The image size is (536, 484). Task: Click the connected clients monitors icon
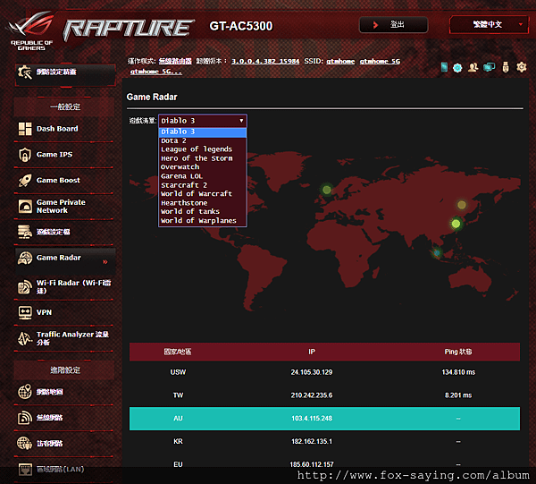click(490, 67)
